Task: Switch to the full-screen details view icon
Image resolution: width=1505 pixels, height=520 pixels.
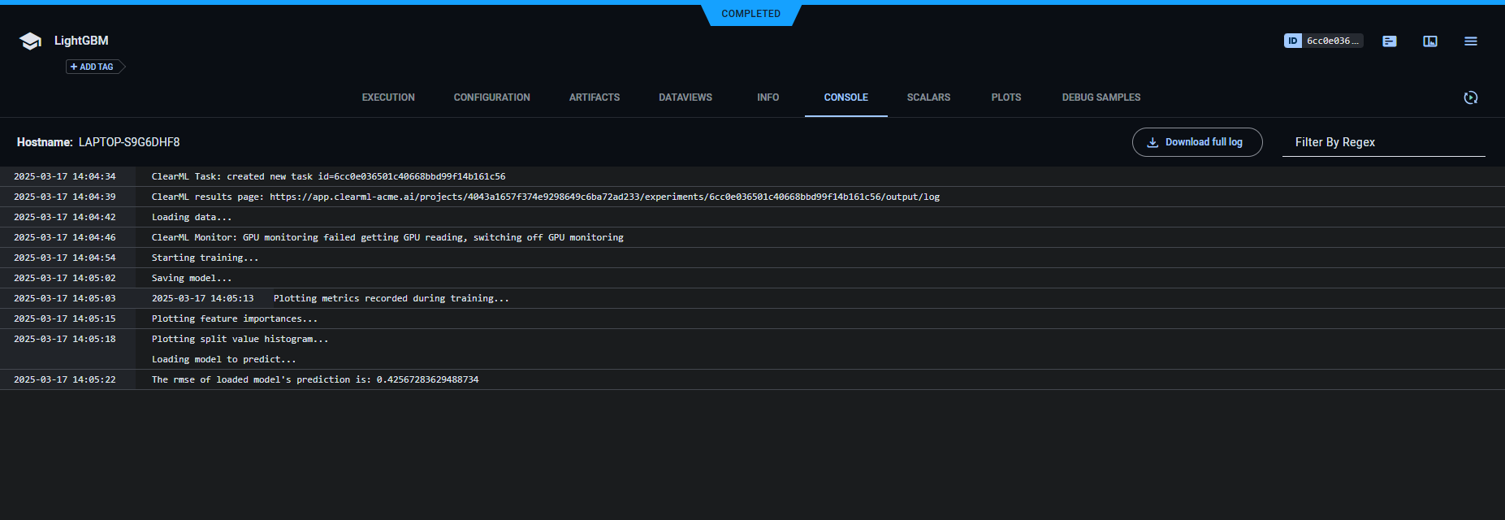Action: click(1430, 41)
